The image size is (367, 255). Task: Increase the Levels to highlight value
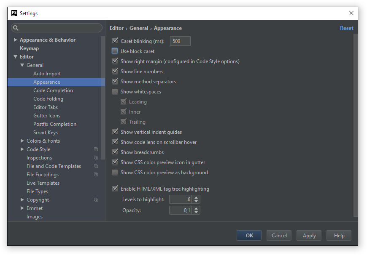[x=197, y=197]
